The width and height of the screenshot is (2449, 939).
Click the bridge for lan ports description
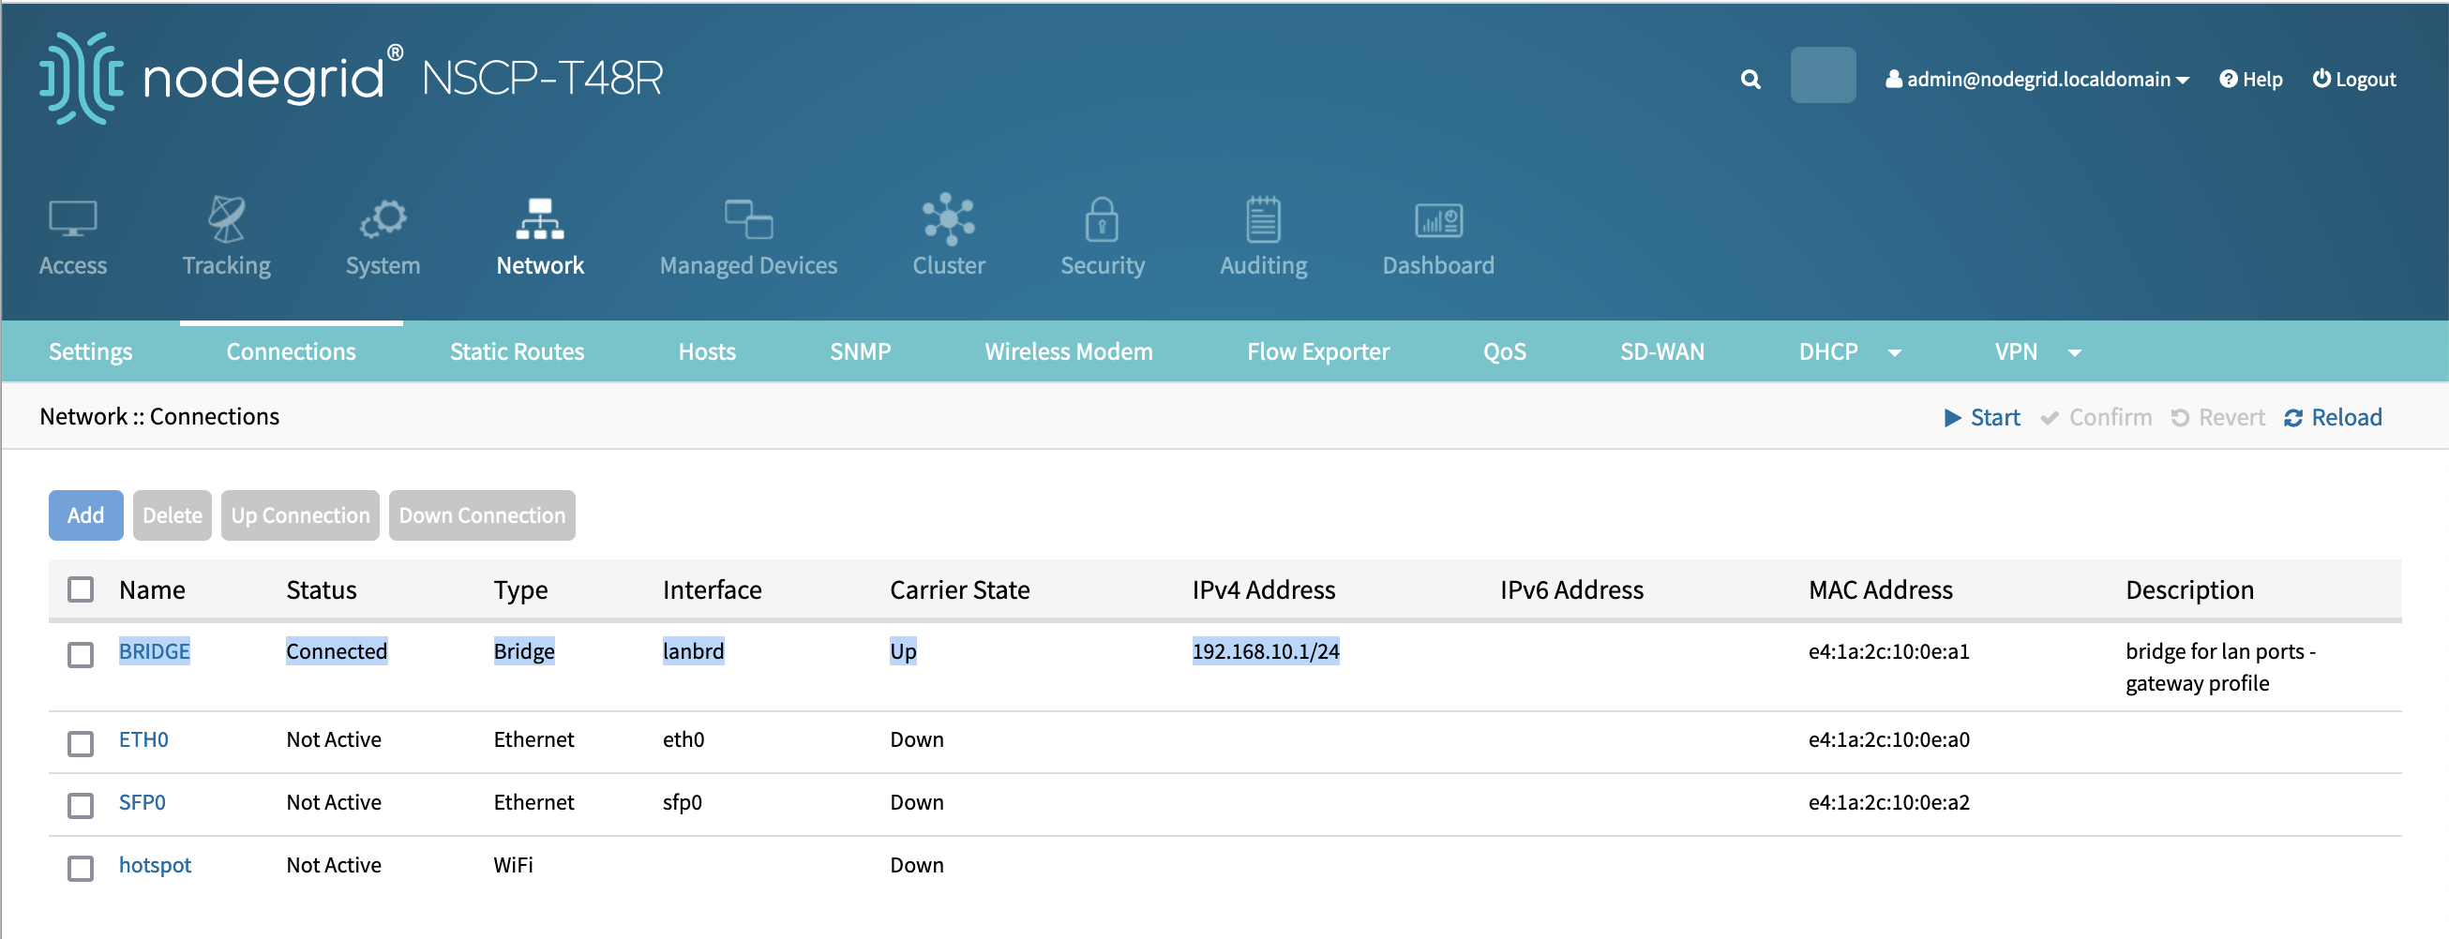[x=2220, y=667]
